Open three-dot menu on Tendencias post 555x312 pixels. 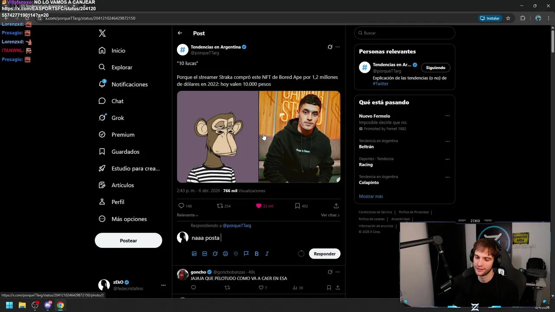pos(338,47)
